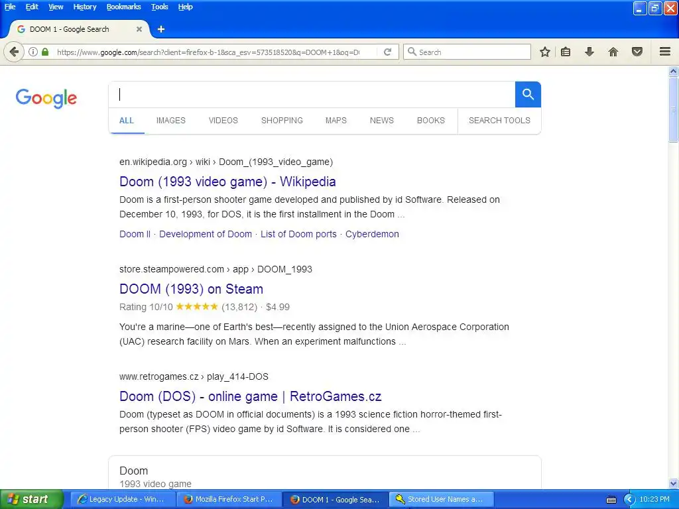Screen dimensions: 679x509
Task: Click the magnifier icon in Firefox search box
Action: pos(412,52)
